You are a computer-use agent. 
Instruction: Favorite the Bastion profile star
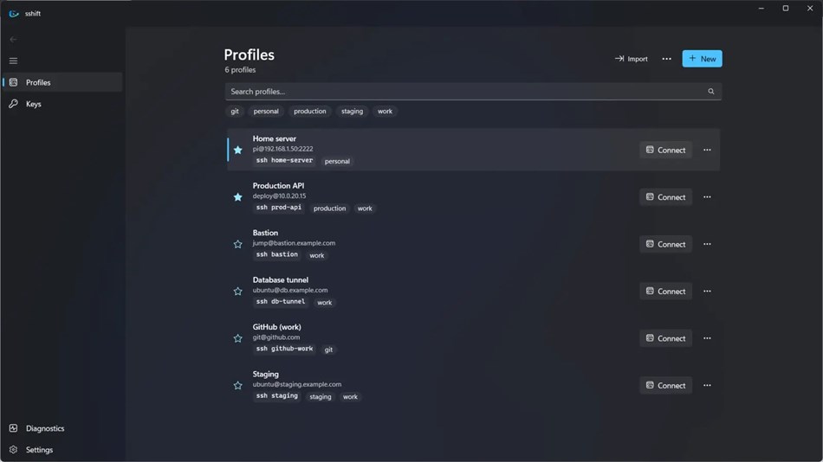(x=237, y=244)
